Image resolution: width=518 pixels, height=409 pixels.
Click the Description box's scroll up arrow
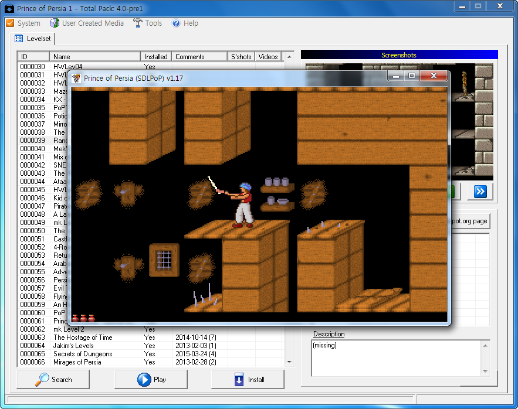(x=485, y=346)
